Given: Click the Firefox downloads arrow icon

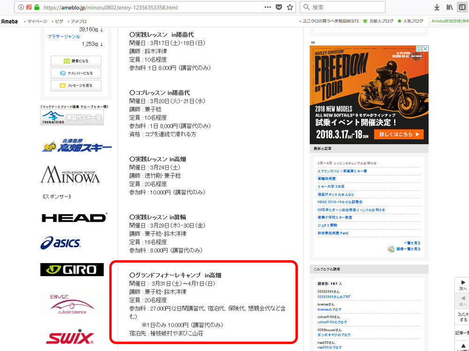Looking at the screenshot, I should point(437,7).
